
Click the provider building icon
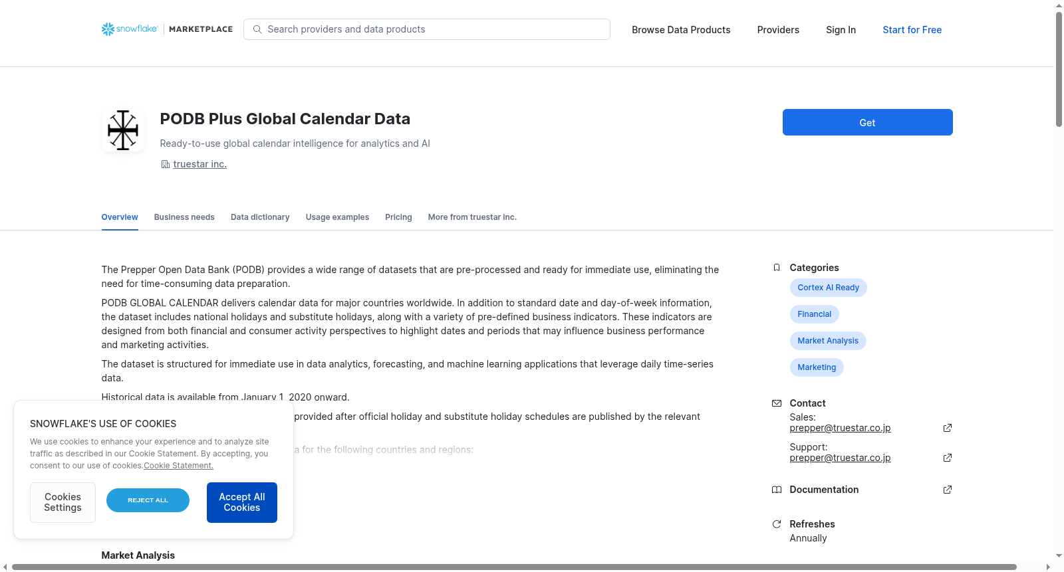pyautogui.click(x=165, y=164)
